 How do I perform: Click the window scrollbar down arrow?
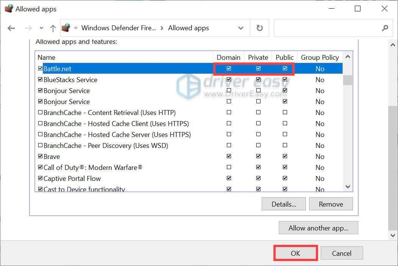[393, 235]
